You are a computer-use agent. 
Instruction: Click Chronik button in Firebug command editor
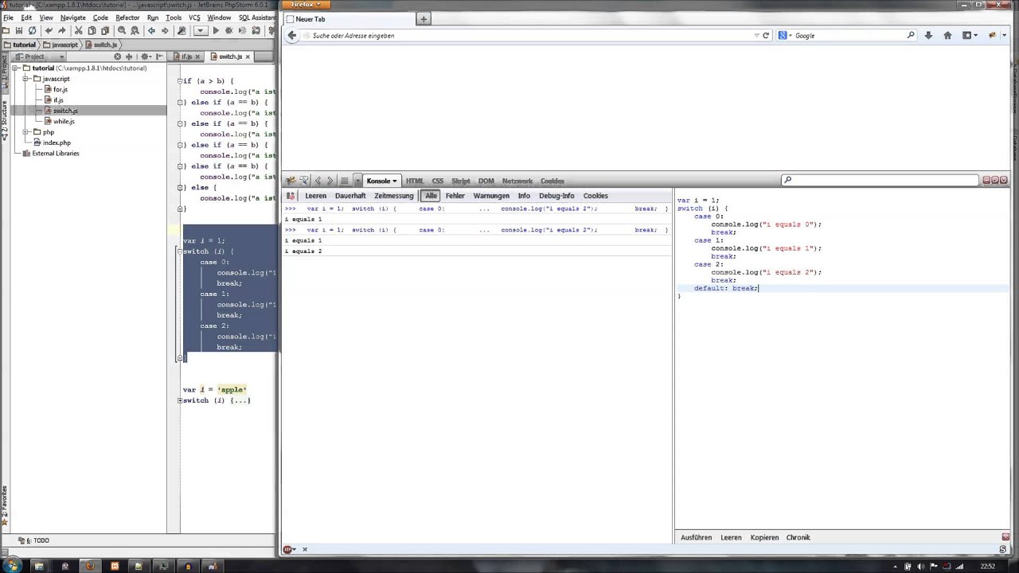pos(798,537)
